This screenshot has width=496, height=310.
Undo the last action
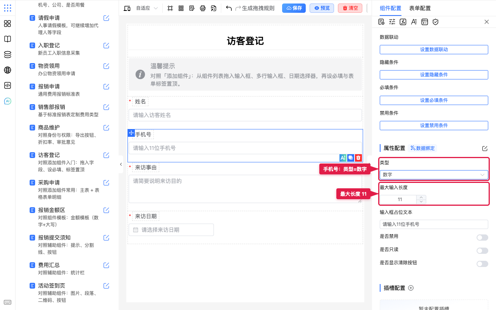(229, 8)
